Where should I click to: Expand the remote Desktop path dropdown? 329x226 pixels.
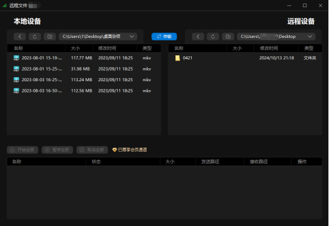click(x=309, y=36)
